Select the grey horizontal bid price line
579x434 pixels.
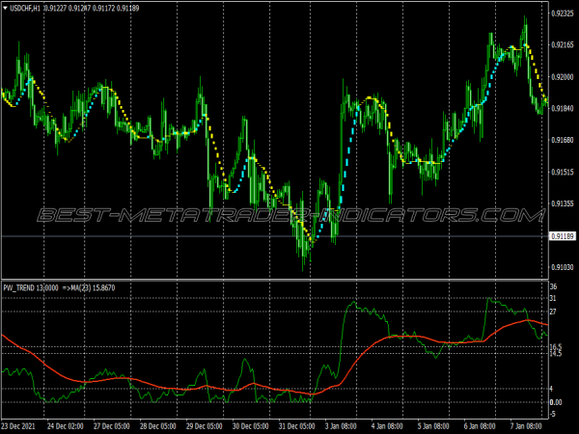[275, 236]
